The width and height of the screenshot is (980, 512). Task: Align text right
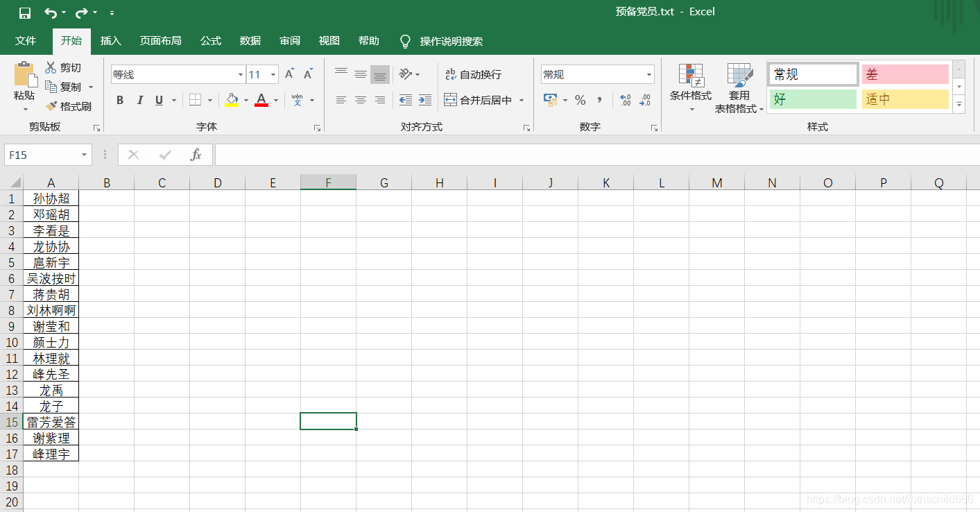(379, 100)
